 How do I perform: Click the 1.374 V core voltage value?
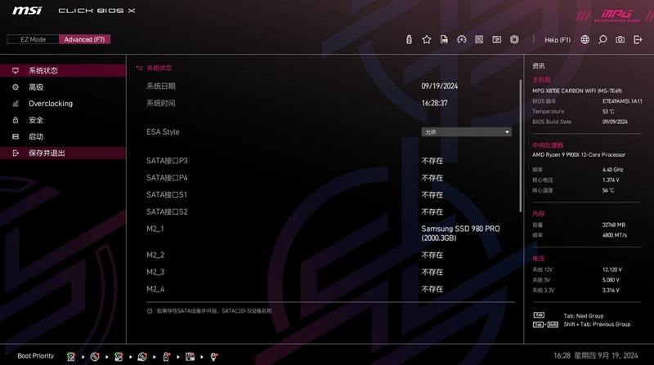pyautogui.click(x=611, y=180)
